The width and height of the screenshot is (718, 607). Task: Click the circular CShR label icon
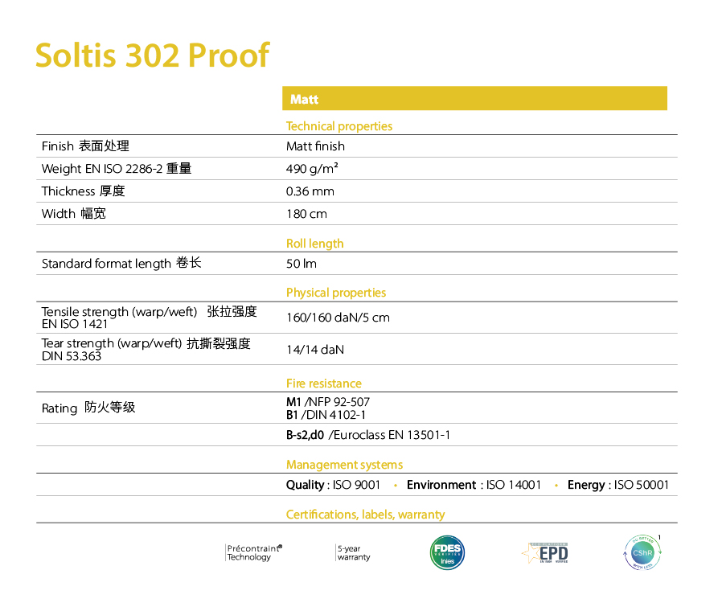pyautogui.click(x=642, y=552)
